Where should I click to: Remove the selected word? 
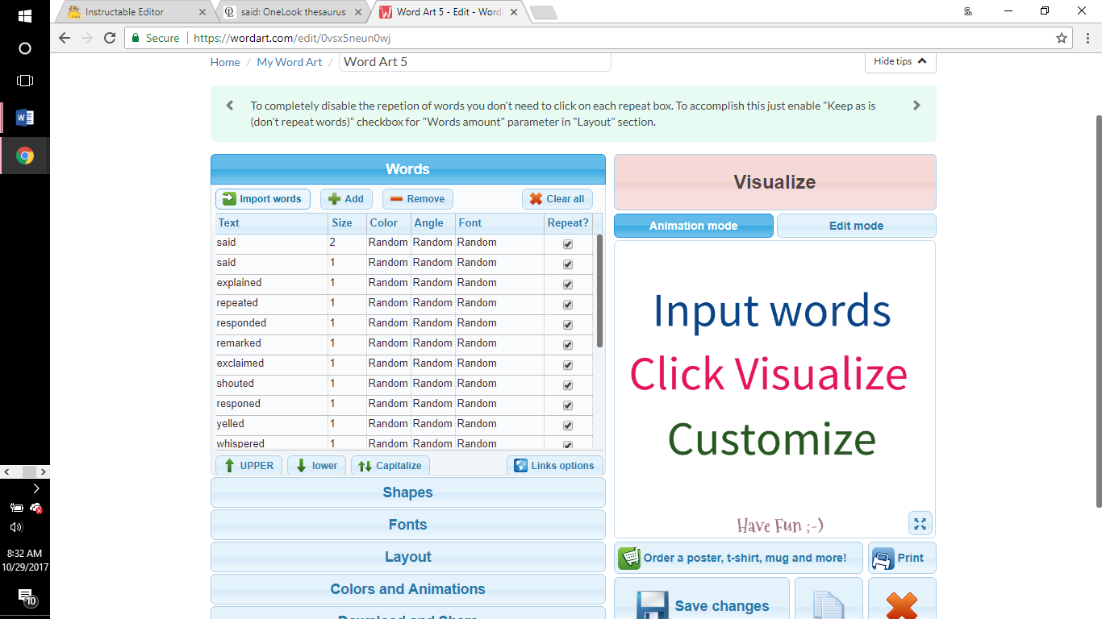pos(418,199)
